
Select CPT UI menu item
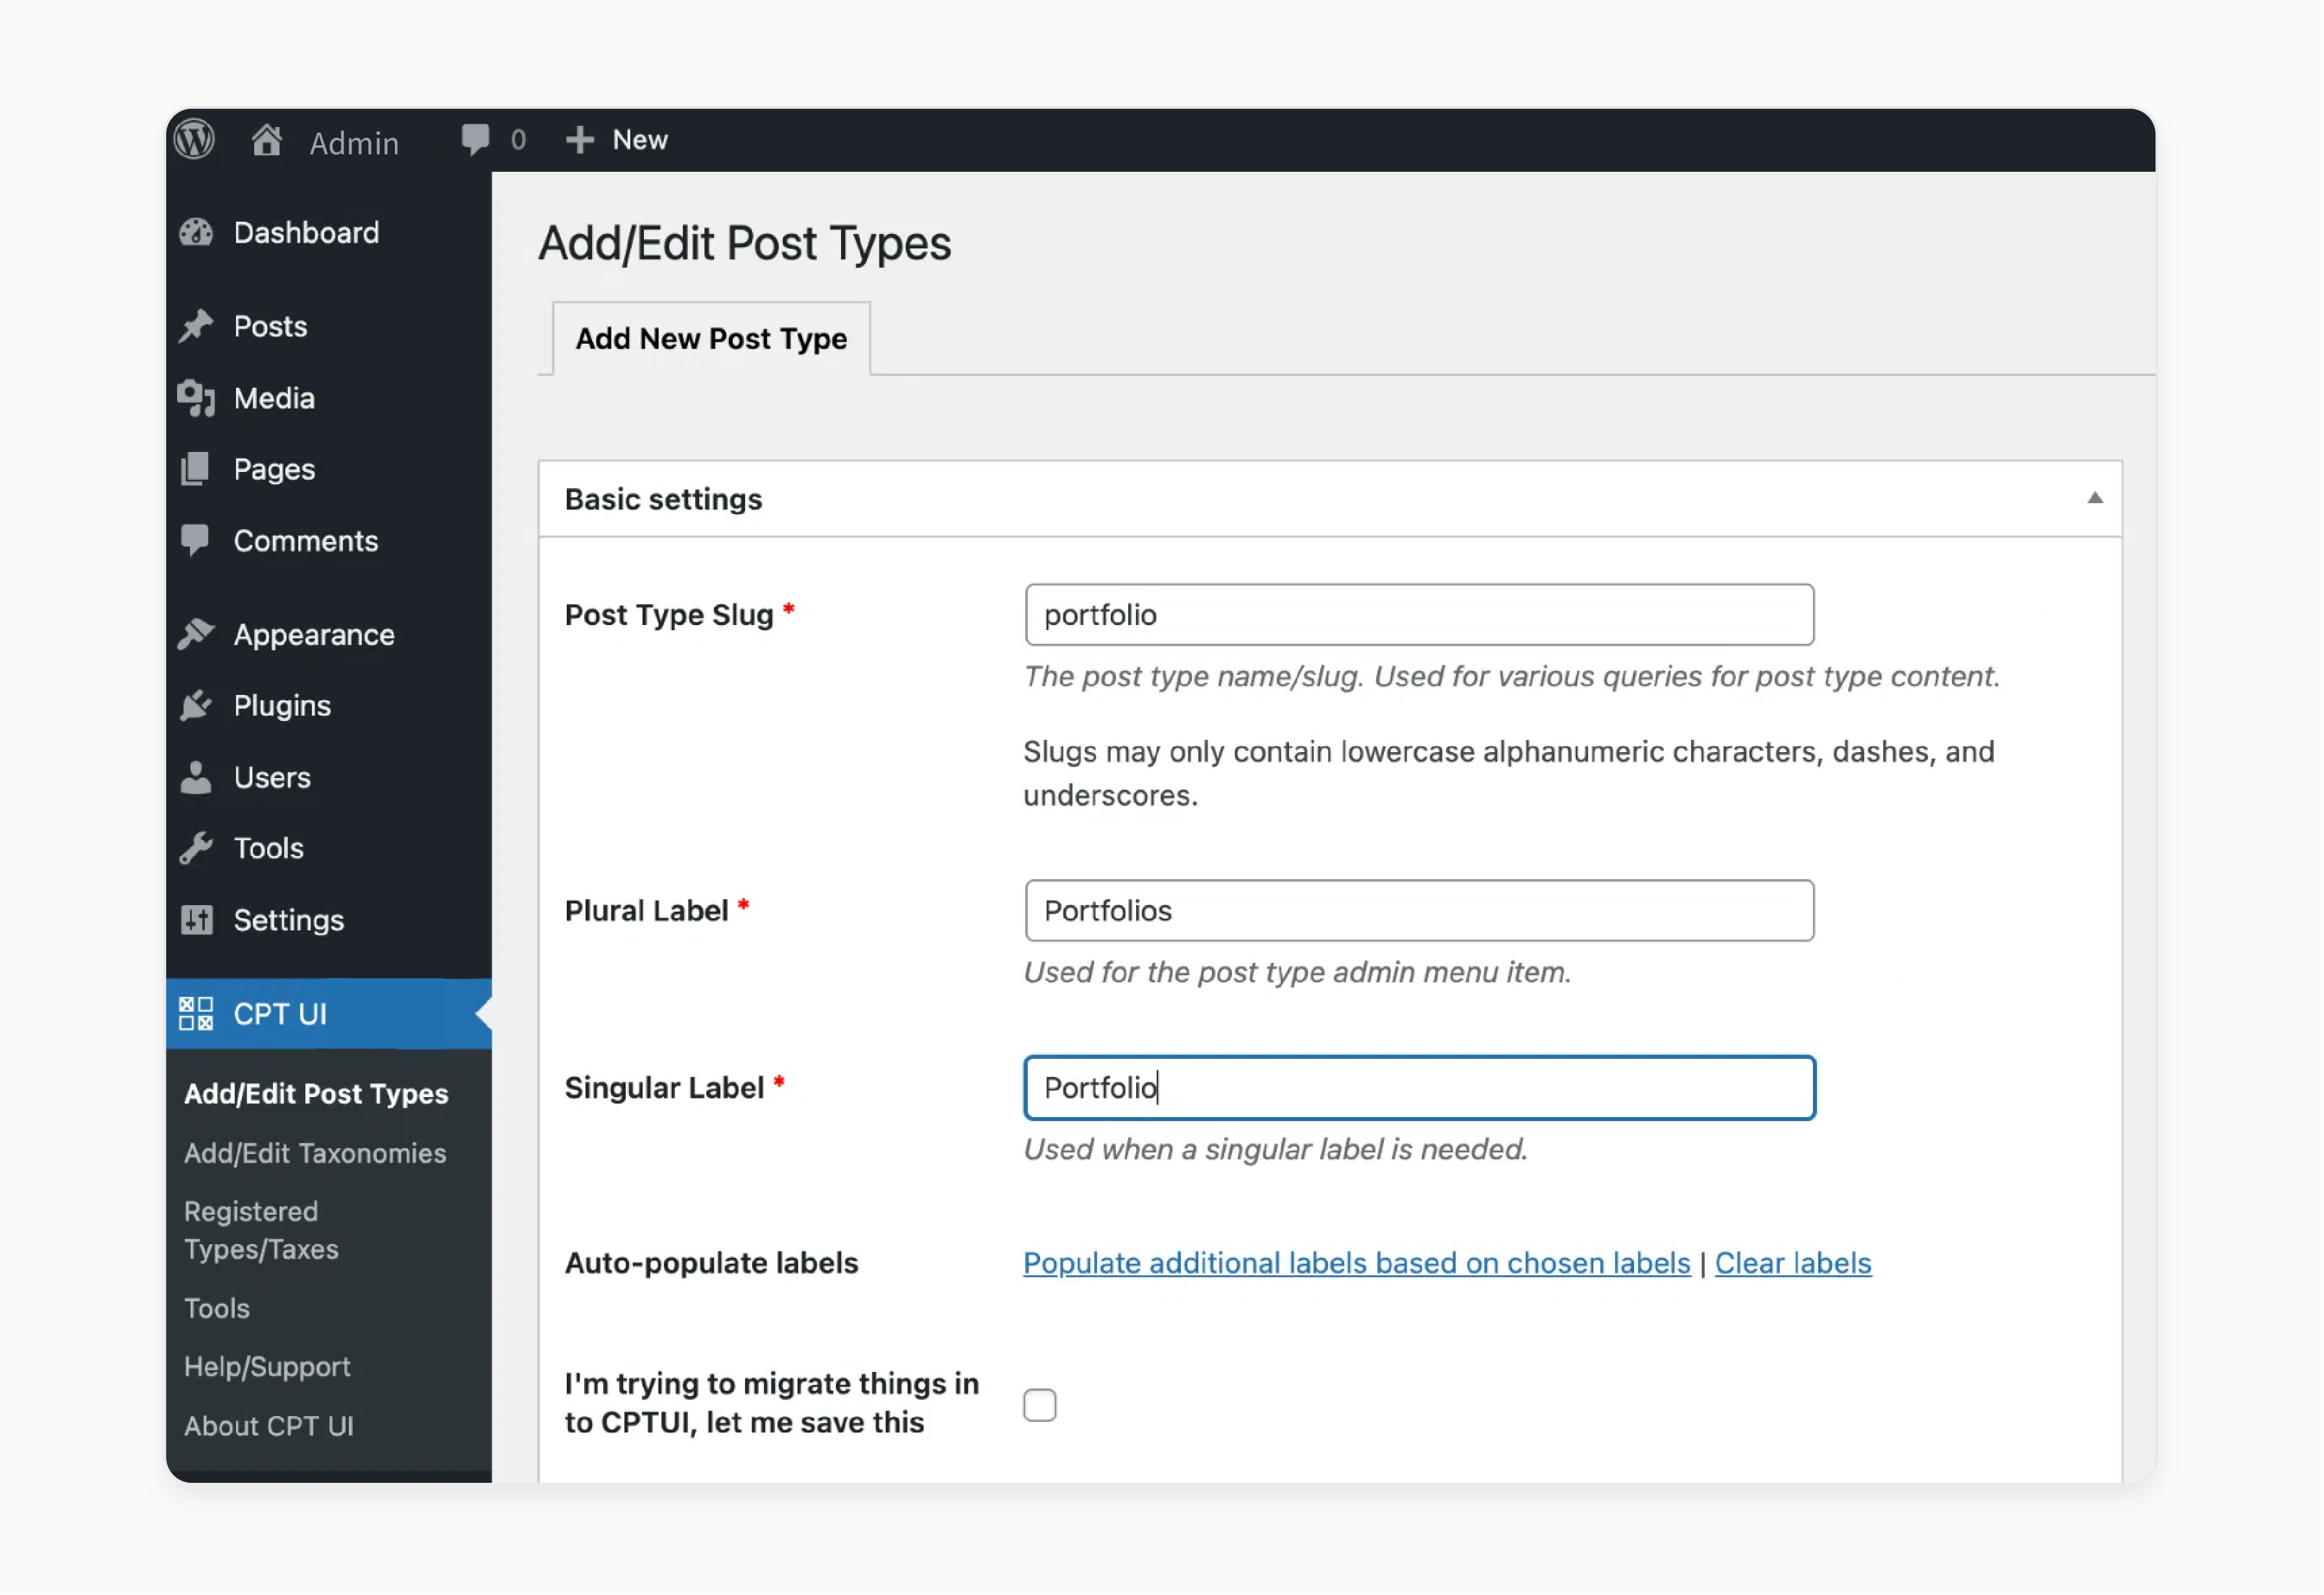[329, 1013]
